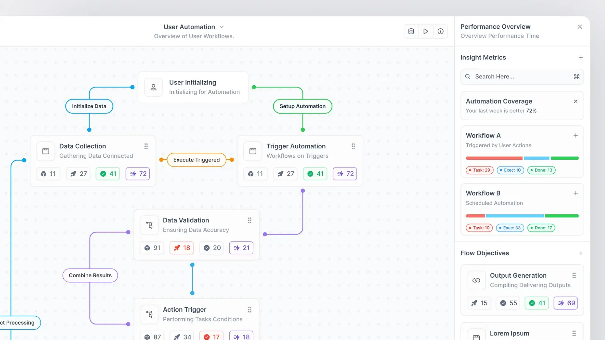Open the info icon in the top toolbar

tap(441, 31)
